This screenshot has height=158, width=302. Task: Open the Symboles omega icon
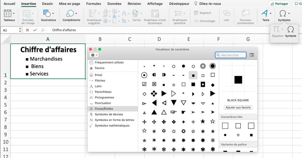[282, 13]
